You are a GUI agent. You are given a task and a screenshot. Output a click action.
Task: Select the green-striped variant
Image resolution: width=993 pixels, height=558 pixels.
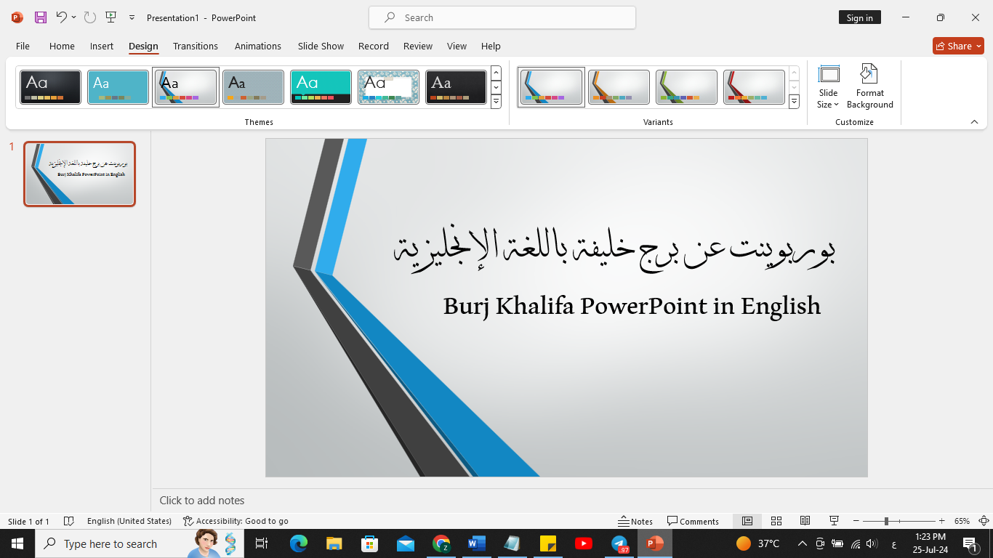tap(686, 87)
